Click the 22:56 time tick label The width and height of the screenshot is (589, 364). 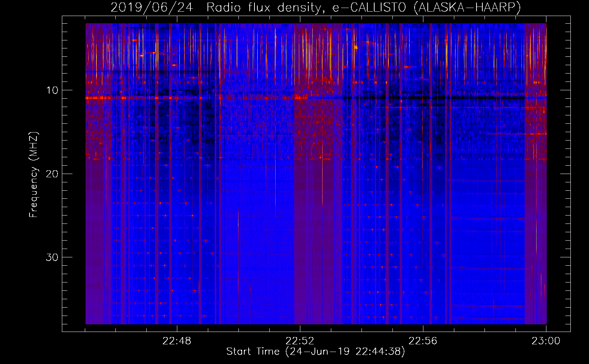point(423,341)
